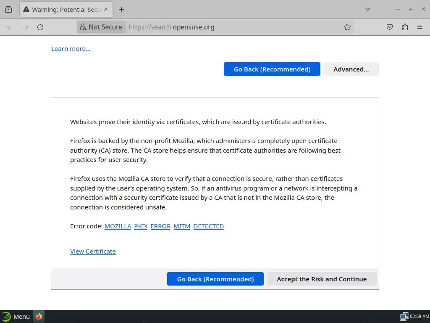Toggle the Advanced... button

[351, 69]
